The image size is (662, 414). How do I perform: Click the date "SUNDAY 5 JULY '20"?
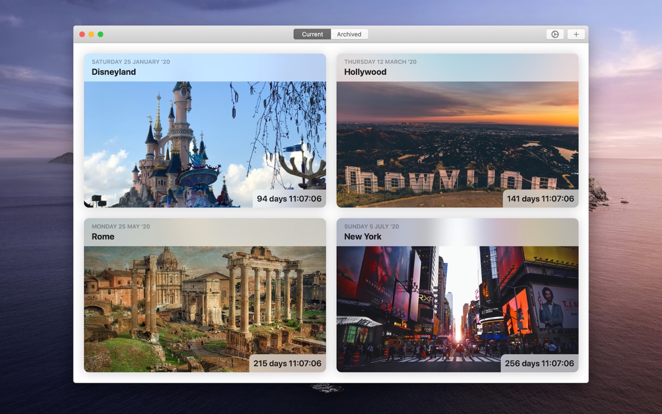pos(372,227)
